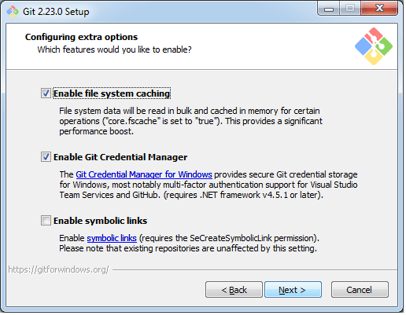The width and height of the screenshot is (406, 315).
Task: Click the large Git logo in the header
Action: click(374, 46)
